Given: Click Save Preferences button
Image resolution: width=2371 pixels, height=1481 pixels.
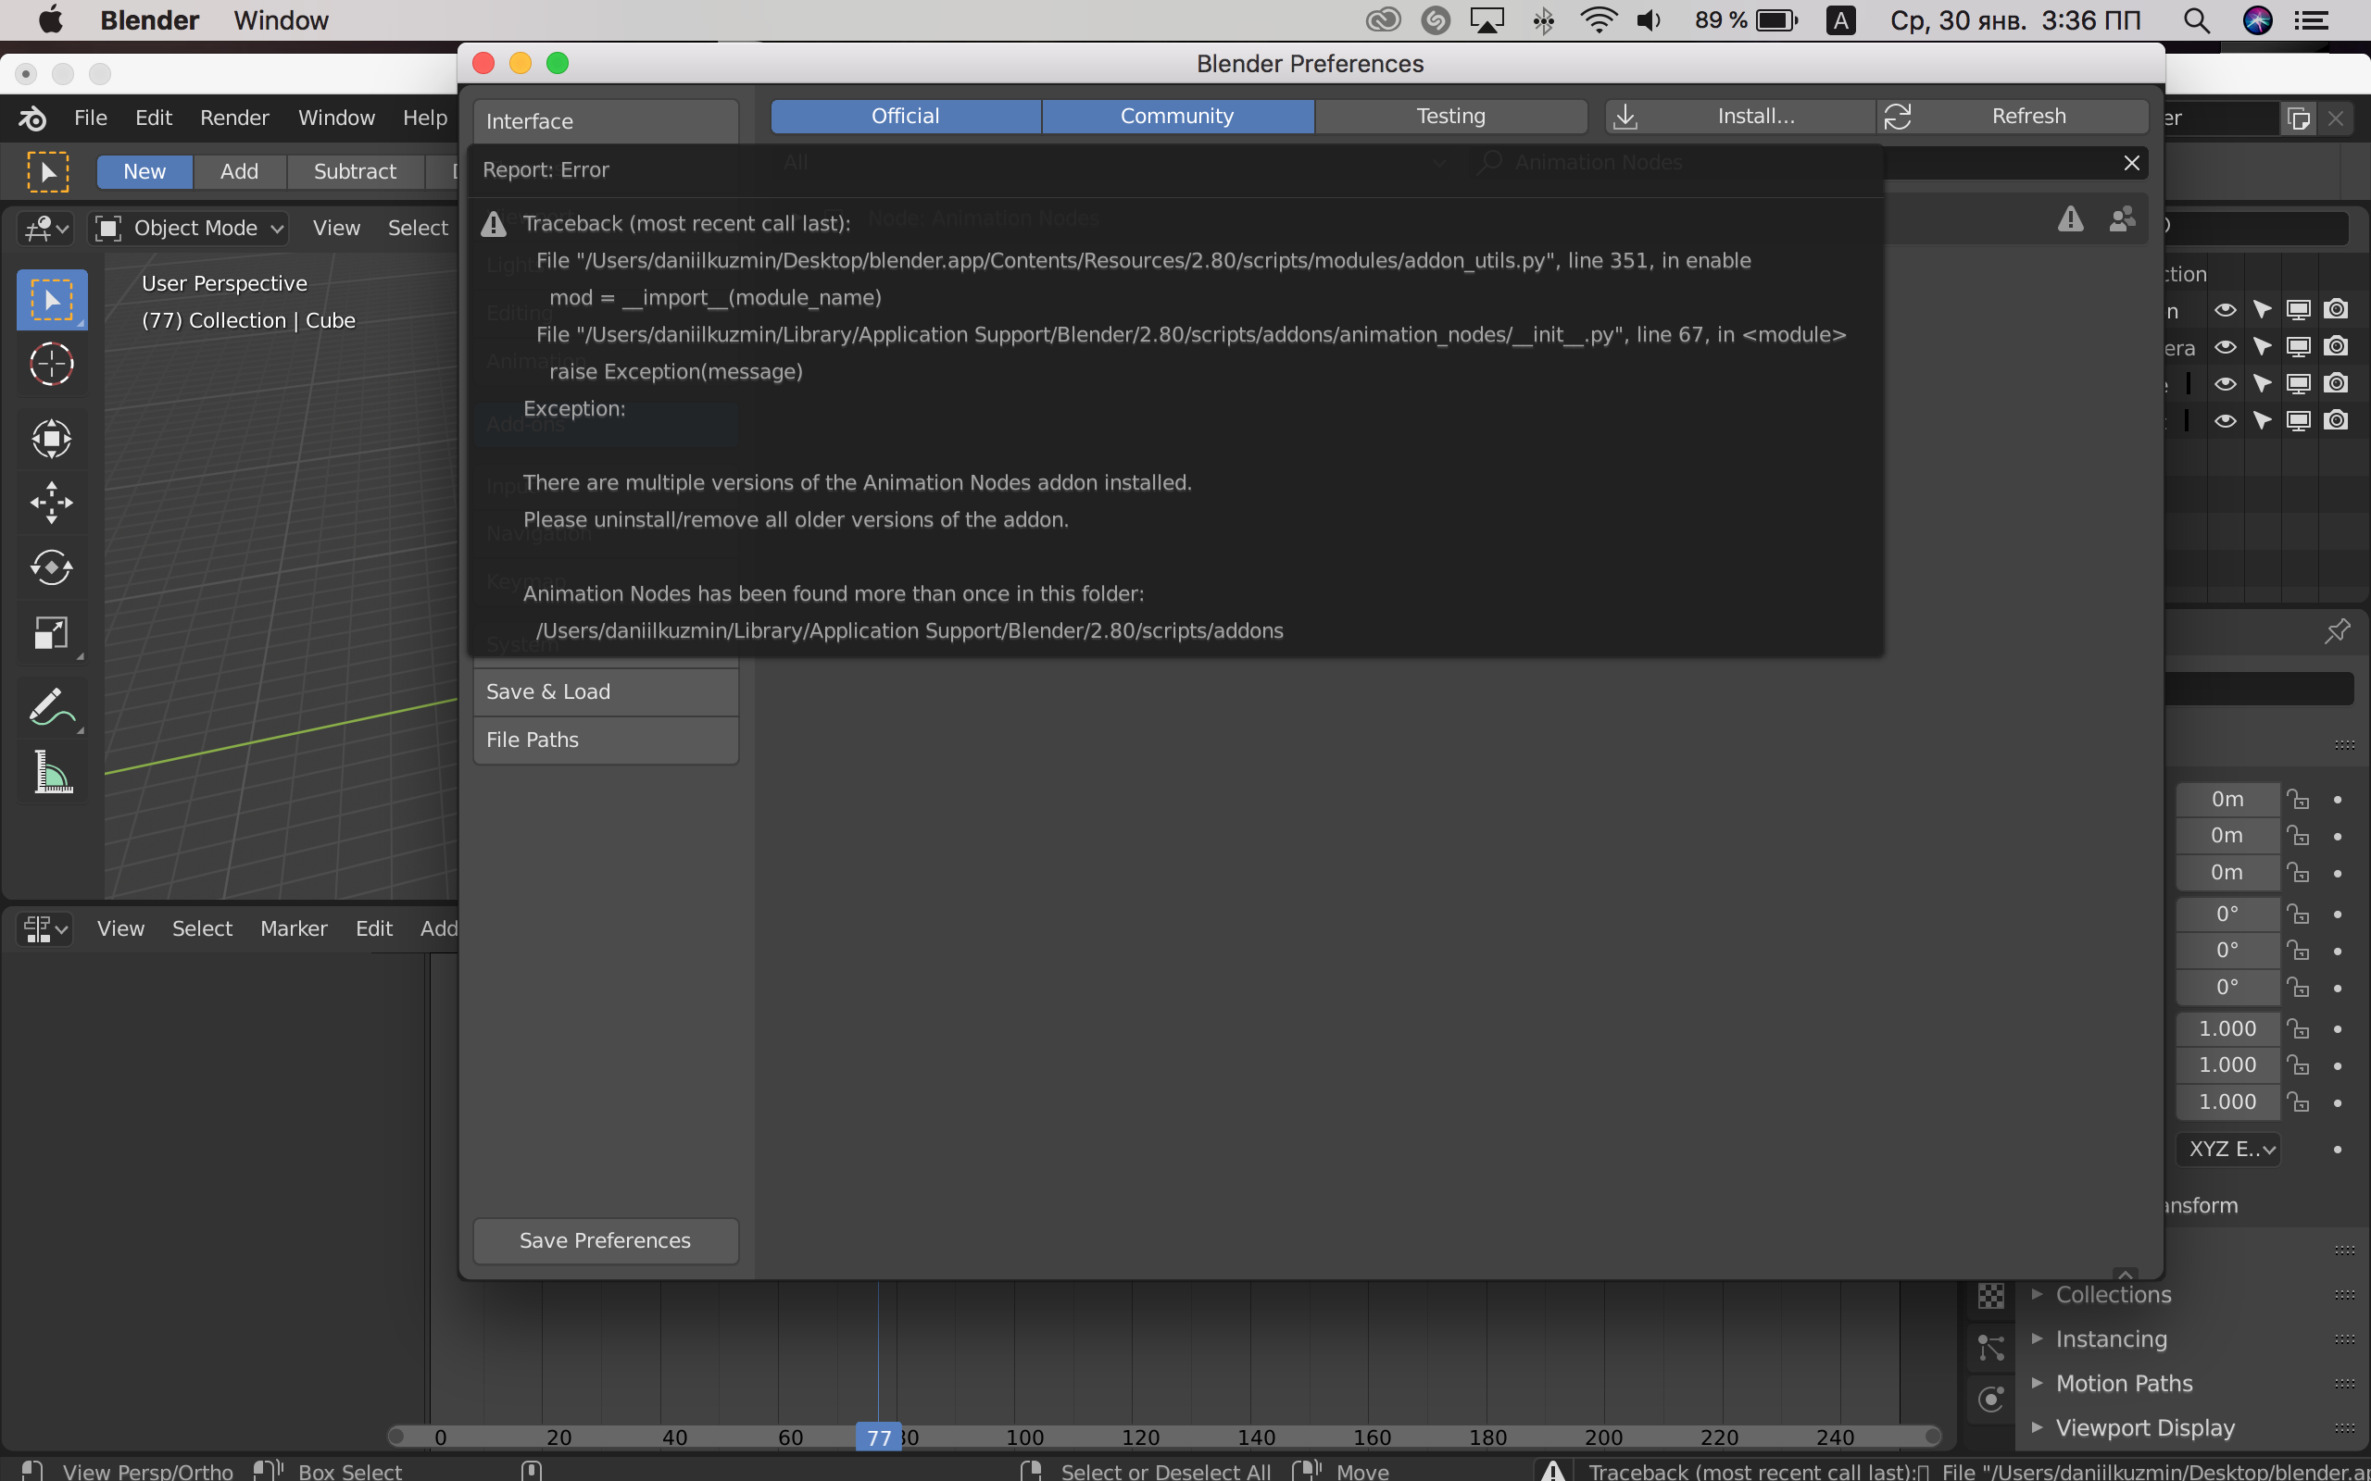Looking at the screenshot, I should pyautogui.click(x=606, y=1241).
